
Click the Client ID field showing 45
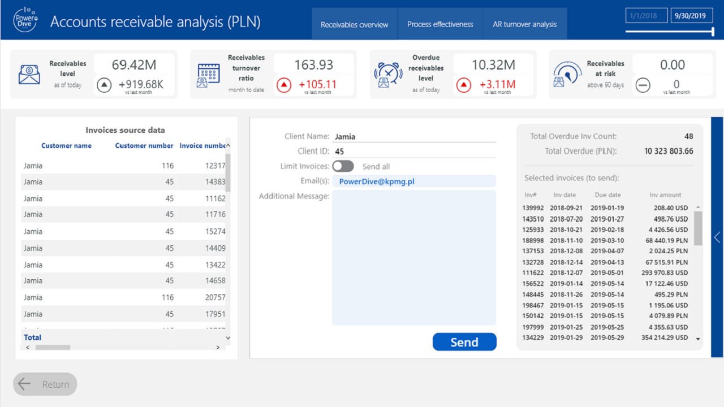coord(414,151)
